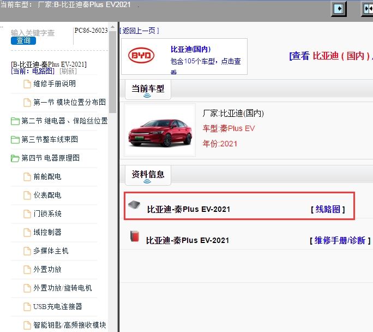Open 仪表配电 document
373x332 pixels.
47,195
